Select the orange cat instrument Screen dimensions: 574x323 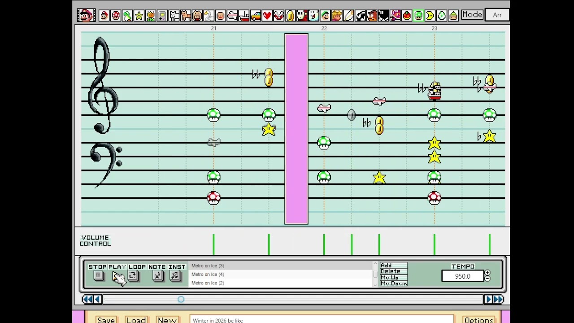(186, 15)
